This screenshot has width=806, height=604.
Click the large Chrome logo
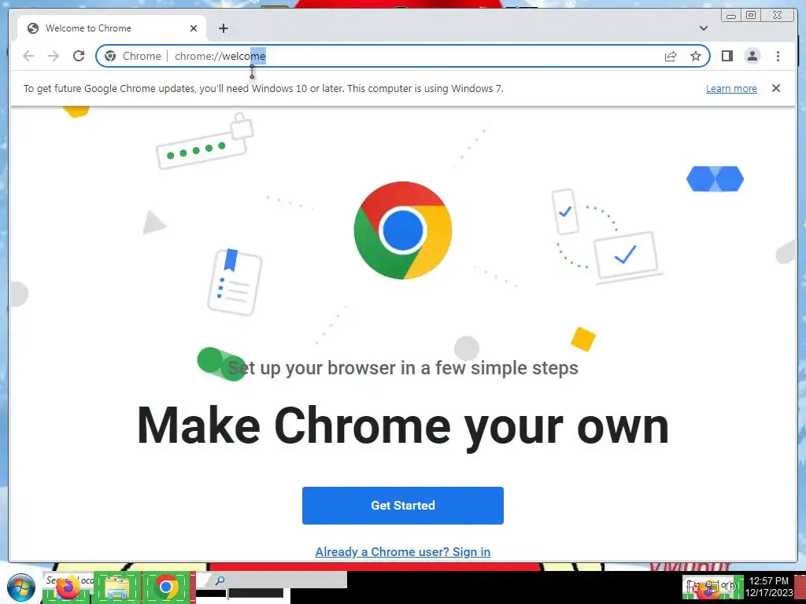click(x=402, y=230)
